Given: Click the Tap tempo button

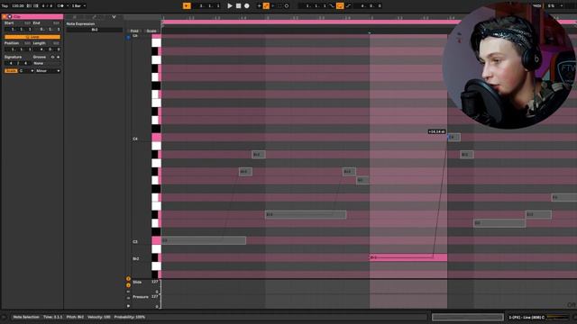Looking at the screenshot, I should point(5,6).
